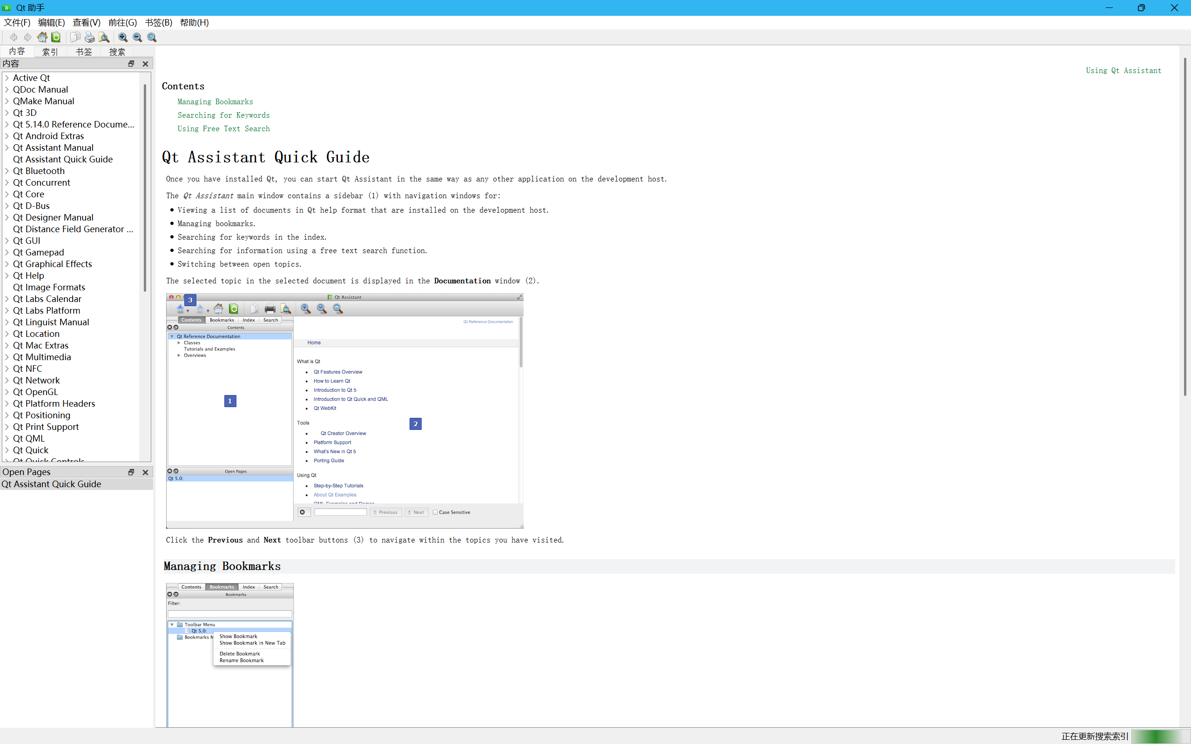Expand the Active Qt tree node
This screenshot has width=1191, height=744.
tap(7, 78)
